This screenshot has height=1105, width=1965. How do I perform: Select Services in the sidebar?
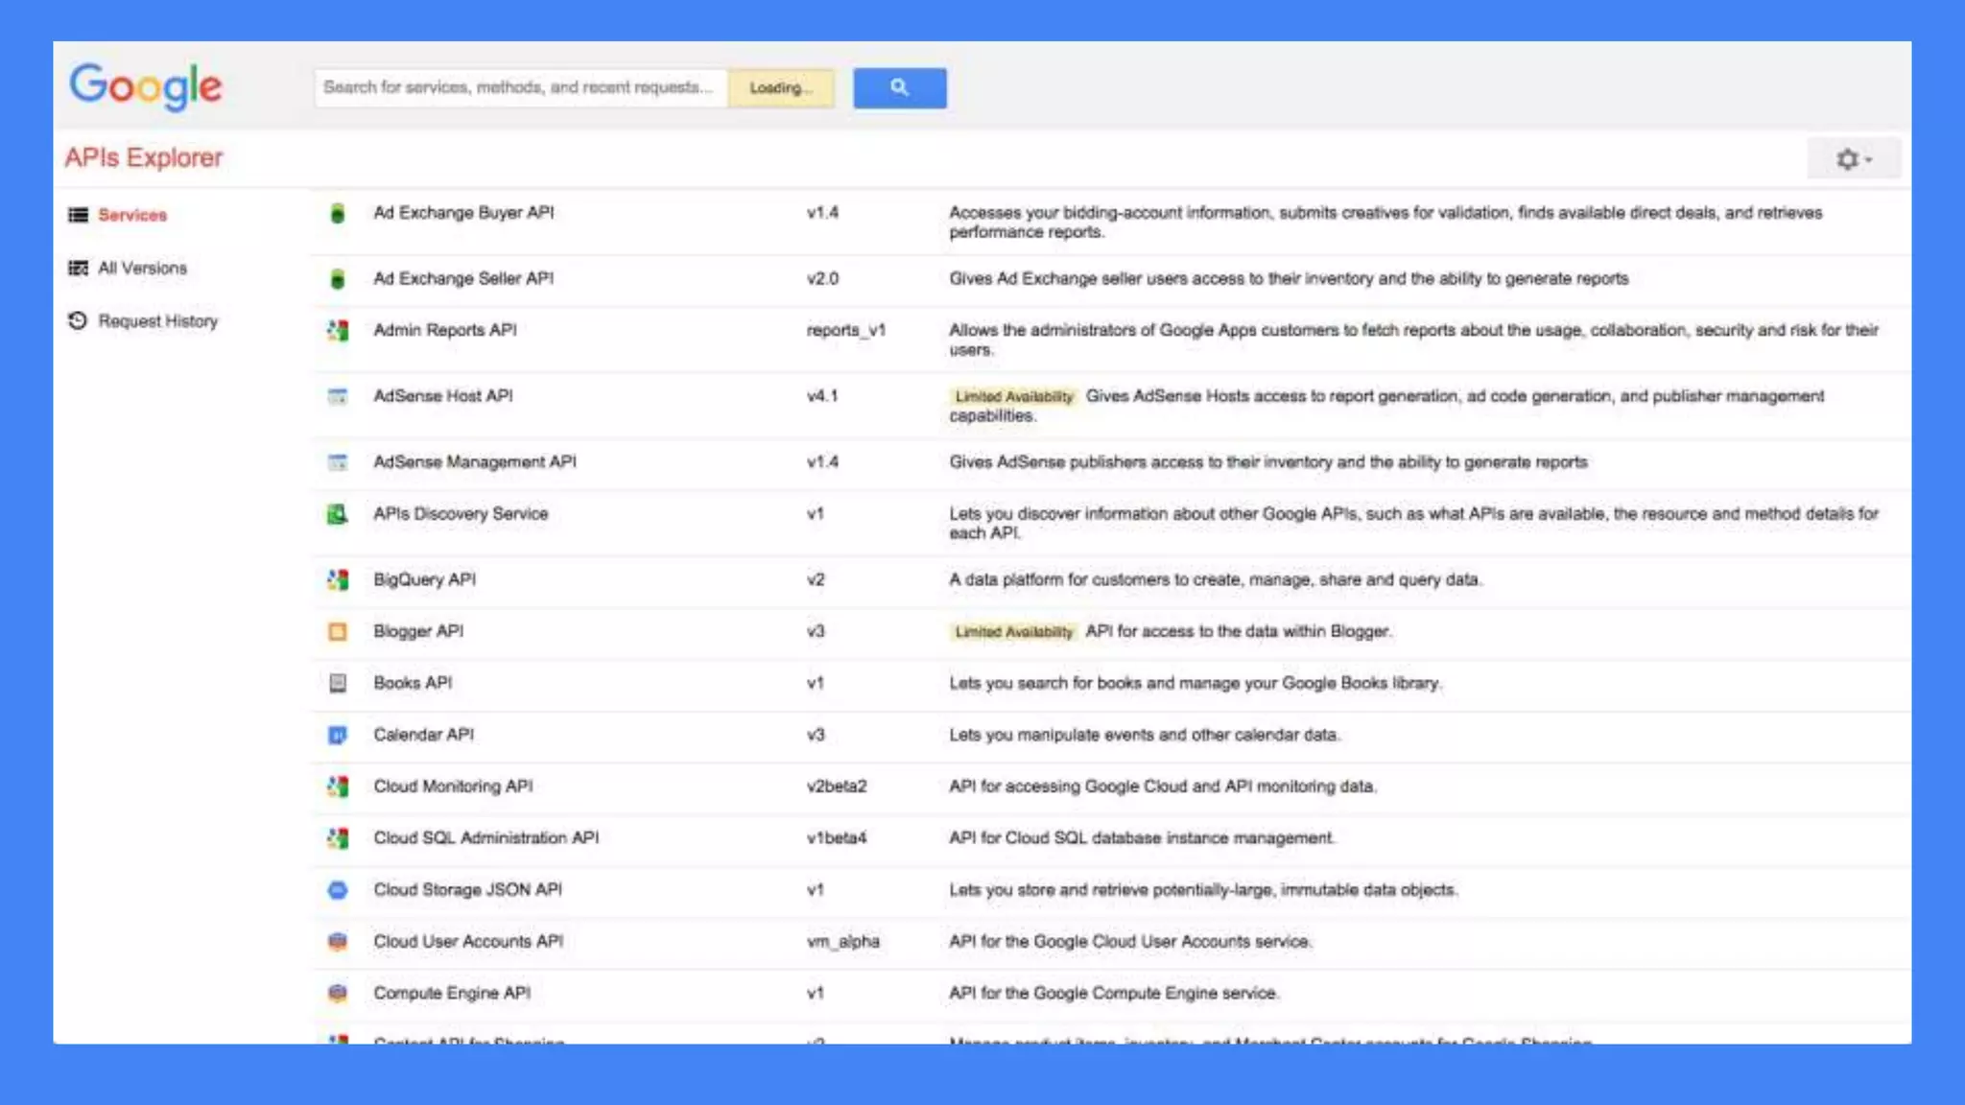pyautogui.click(x=131, y=215)
